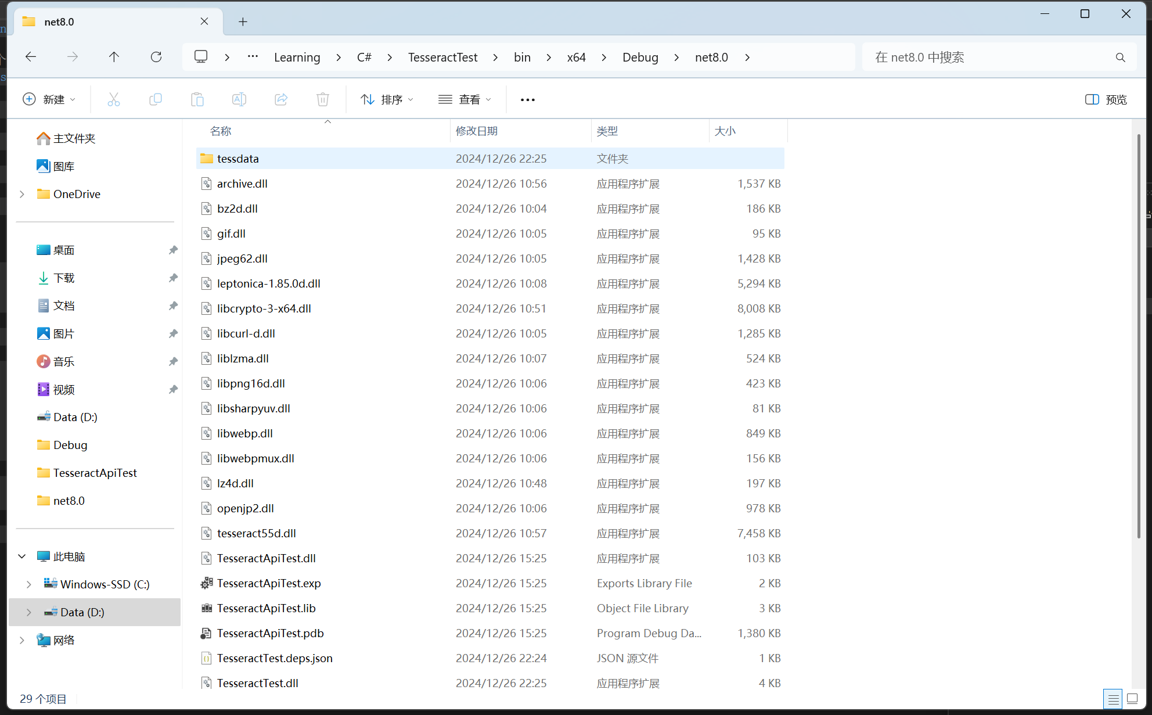The height and width of the screenshot is (715, 1152).
Task: Select the libcrypto-3-x64.dll file
Action: click(x=490, y=308)
